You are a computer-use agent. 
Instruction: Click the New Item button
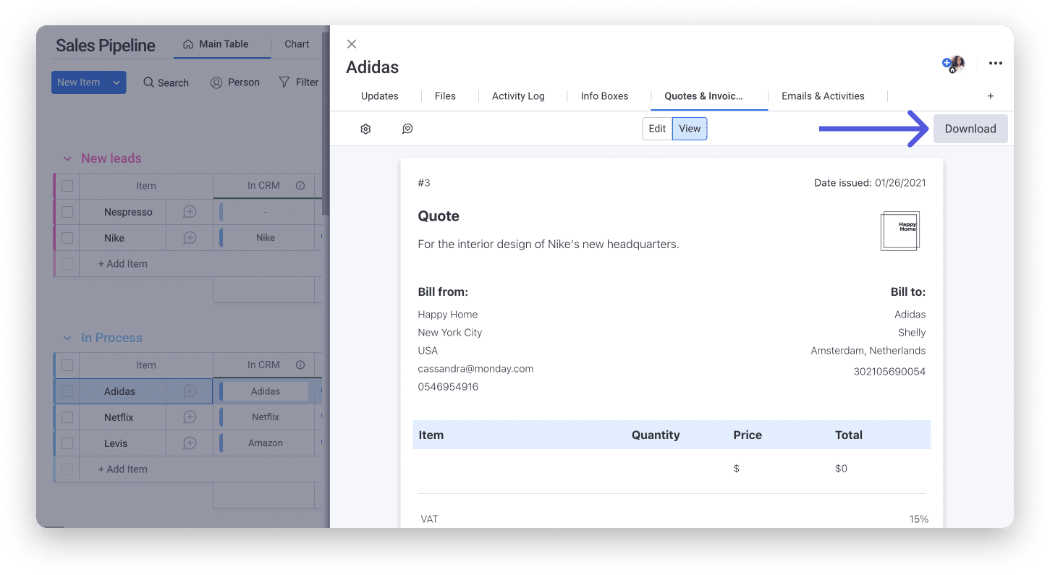(x=79, y=82)
